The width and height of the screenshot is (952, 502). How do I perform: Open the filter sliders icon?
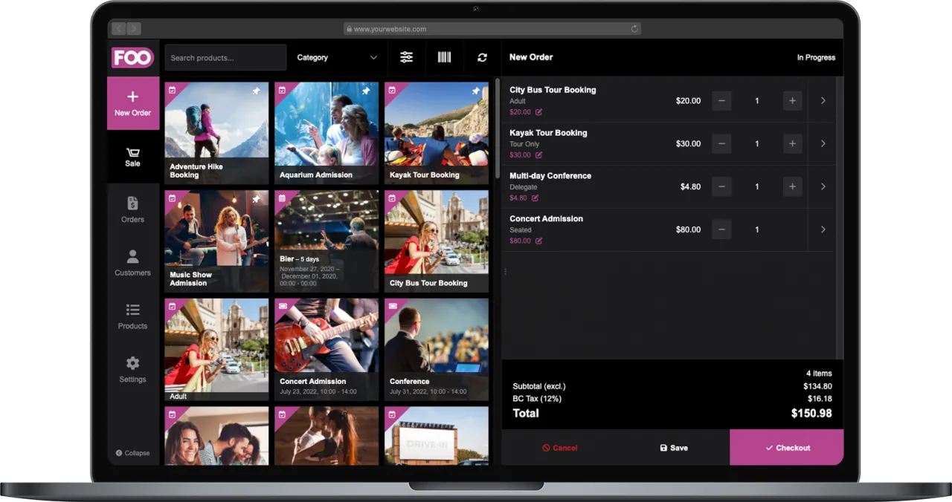pyautogui.click(x=406, y=57)
